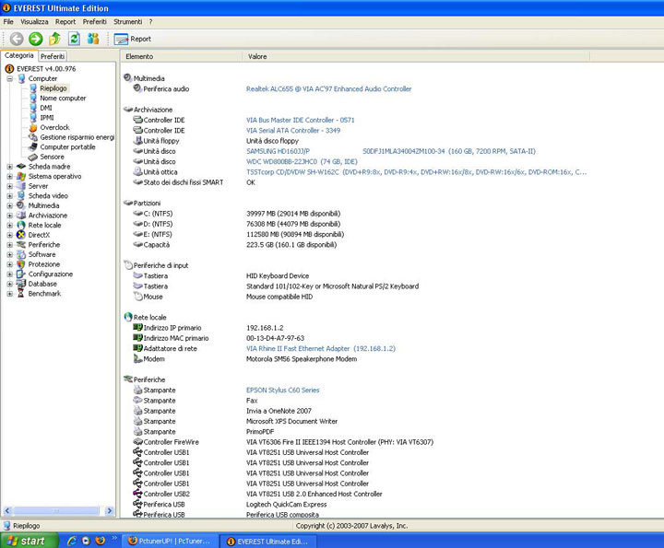Open the TSSTcorp CD/DVDW SH-W162C link

coord(416,172)
